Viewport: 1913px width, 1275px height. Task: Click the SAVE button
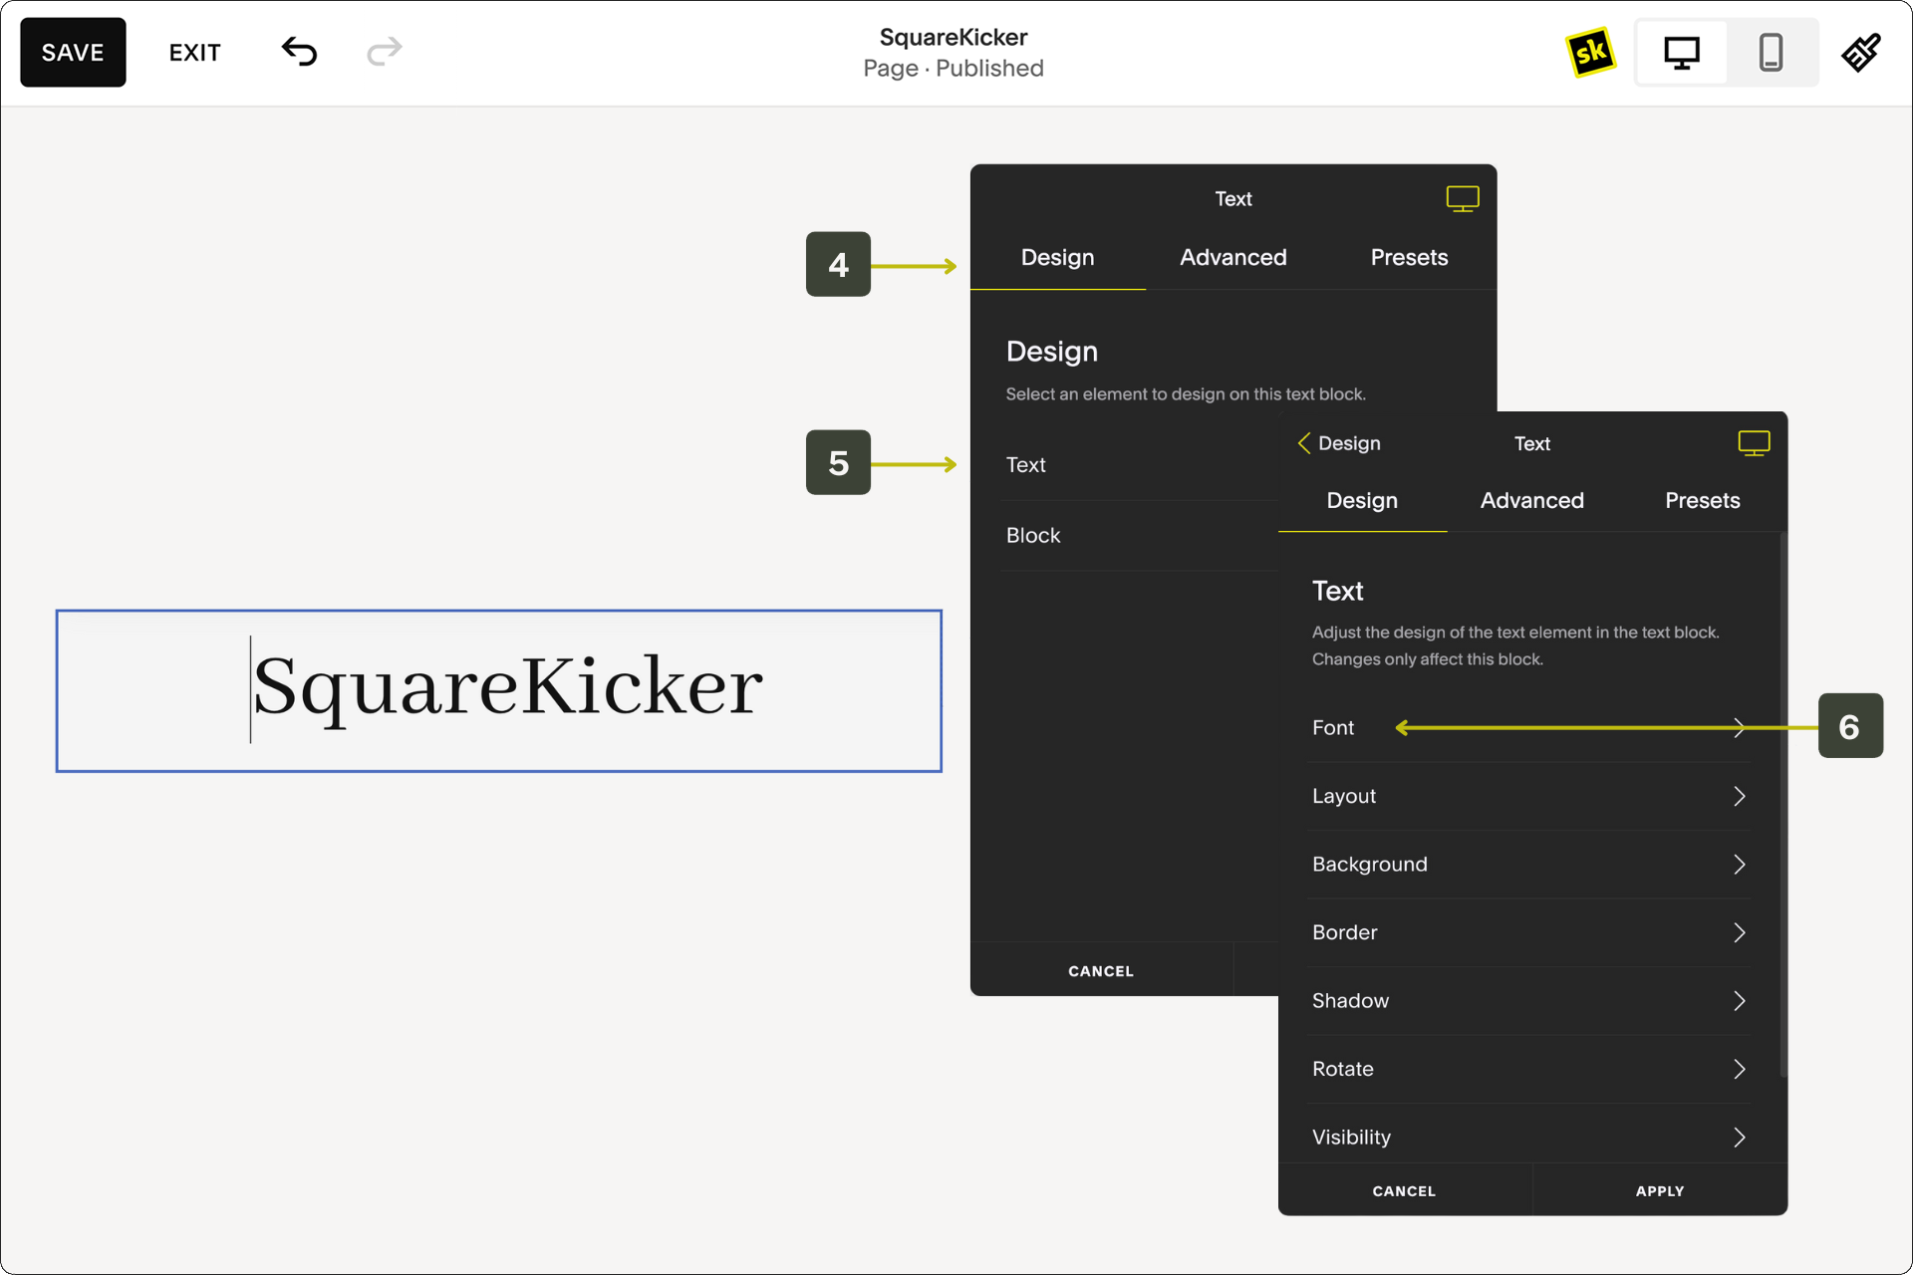point(73,52)
